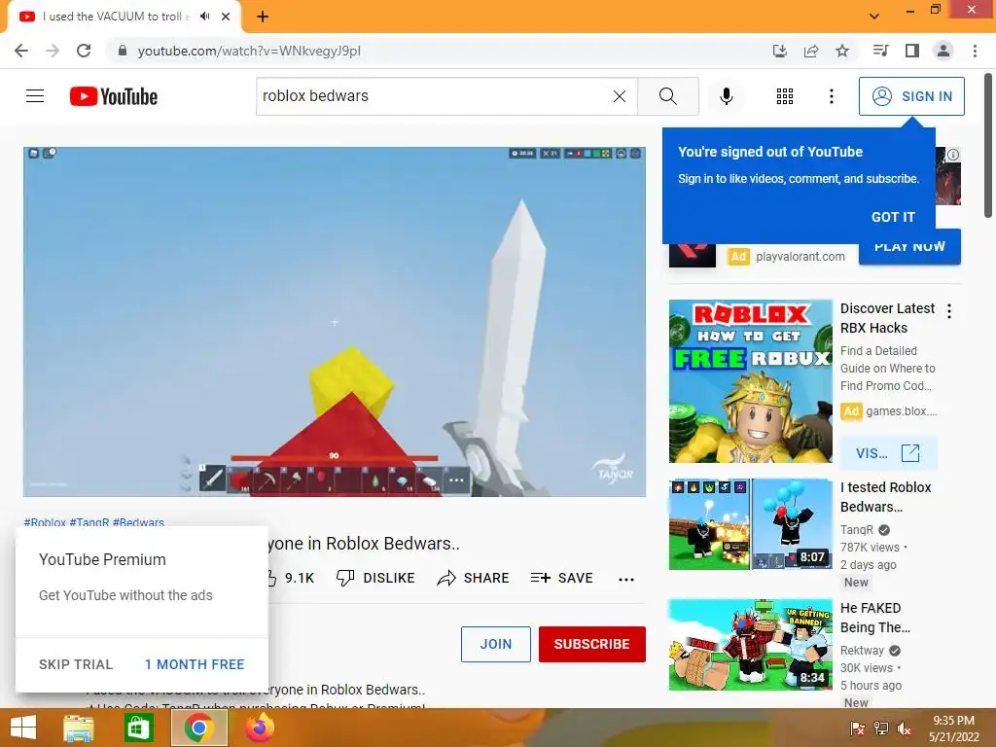996x747 pixels.
Task: Bookmark this tab with star
Action: click(842, 51)
